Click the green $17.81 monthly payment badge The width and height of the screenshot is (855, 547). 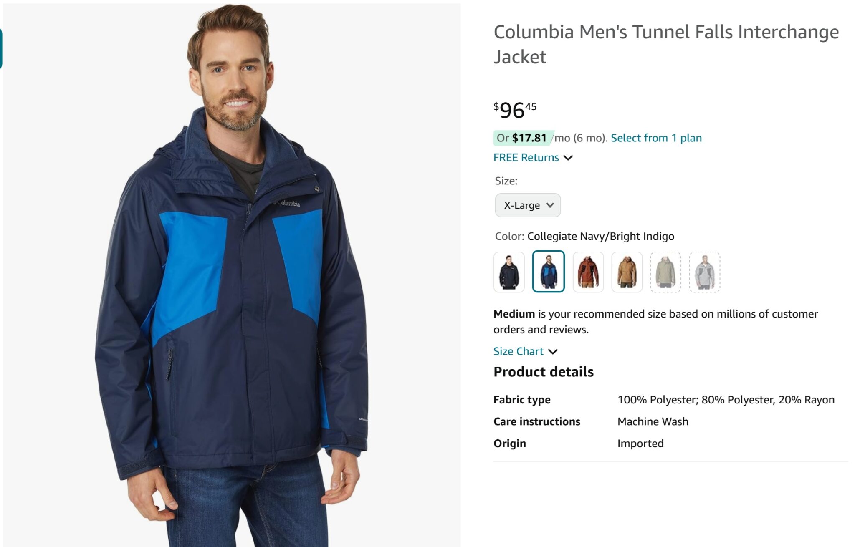pos(524,138)
